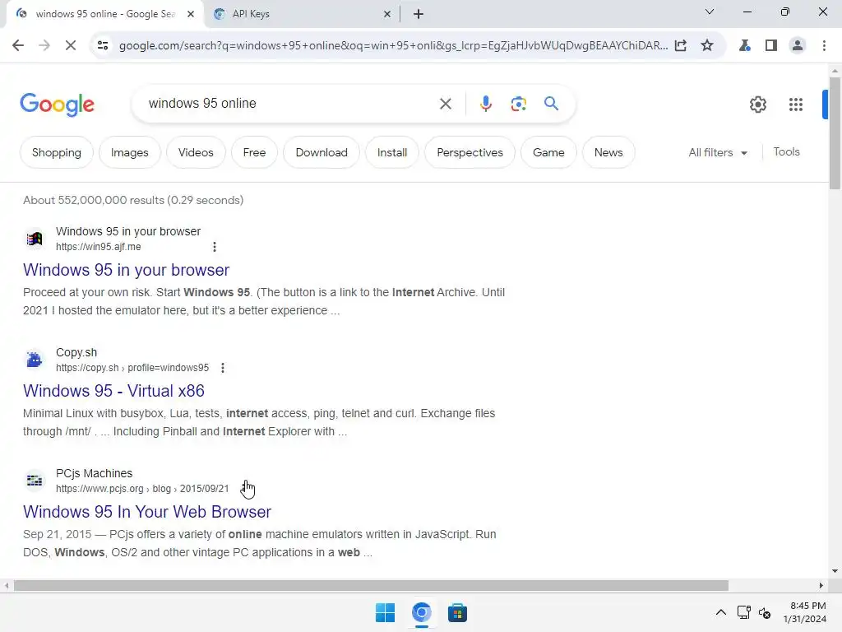This screenshot has width=842, height=632.
Task: Click the scroll right arrow
Action: (821, 585)
